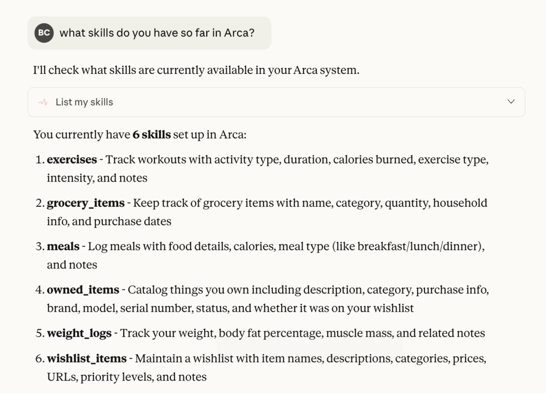Click the "intensity, and notes" text line
This screenshot has height=393, width=546.
[97, 178]
